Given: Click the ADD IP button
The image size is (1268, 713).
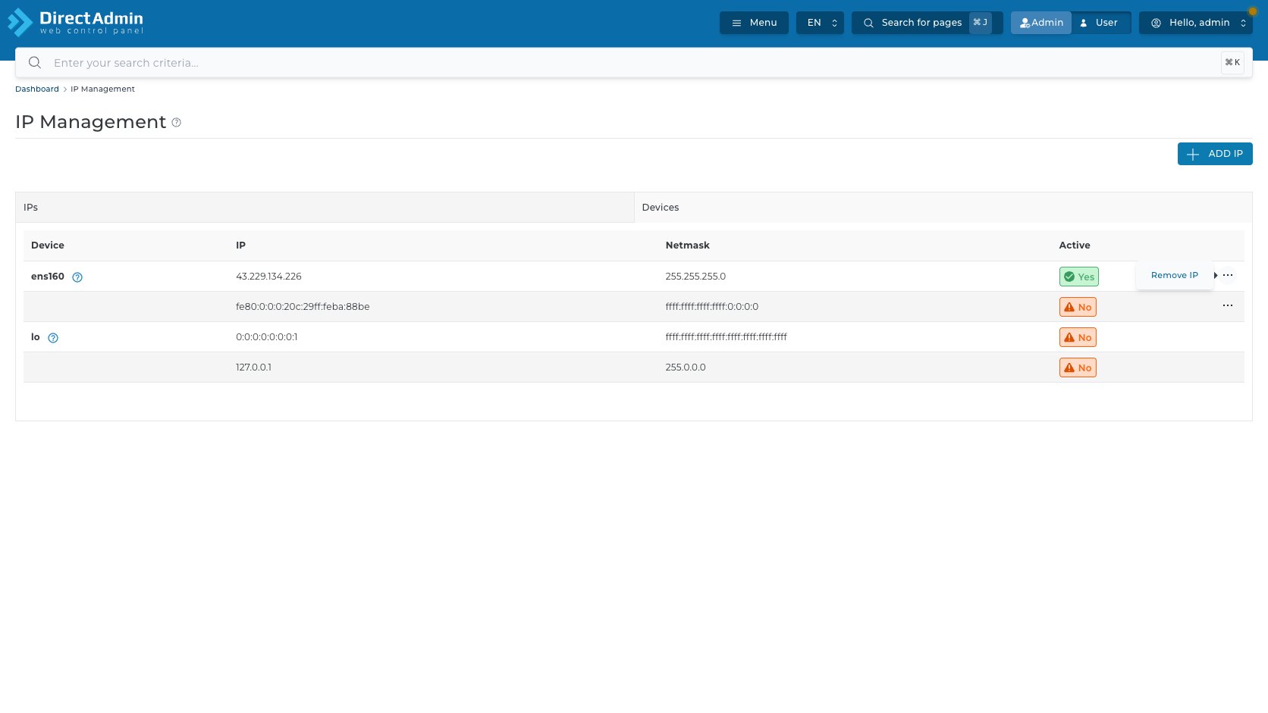Looking at the screenshot, I should [1215, 154].
